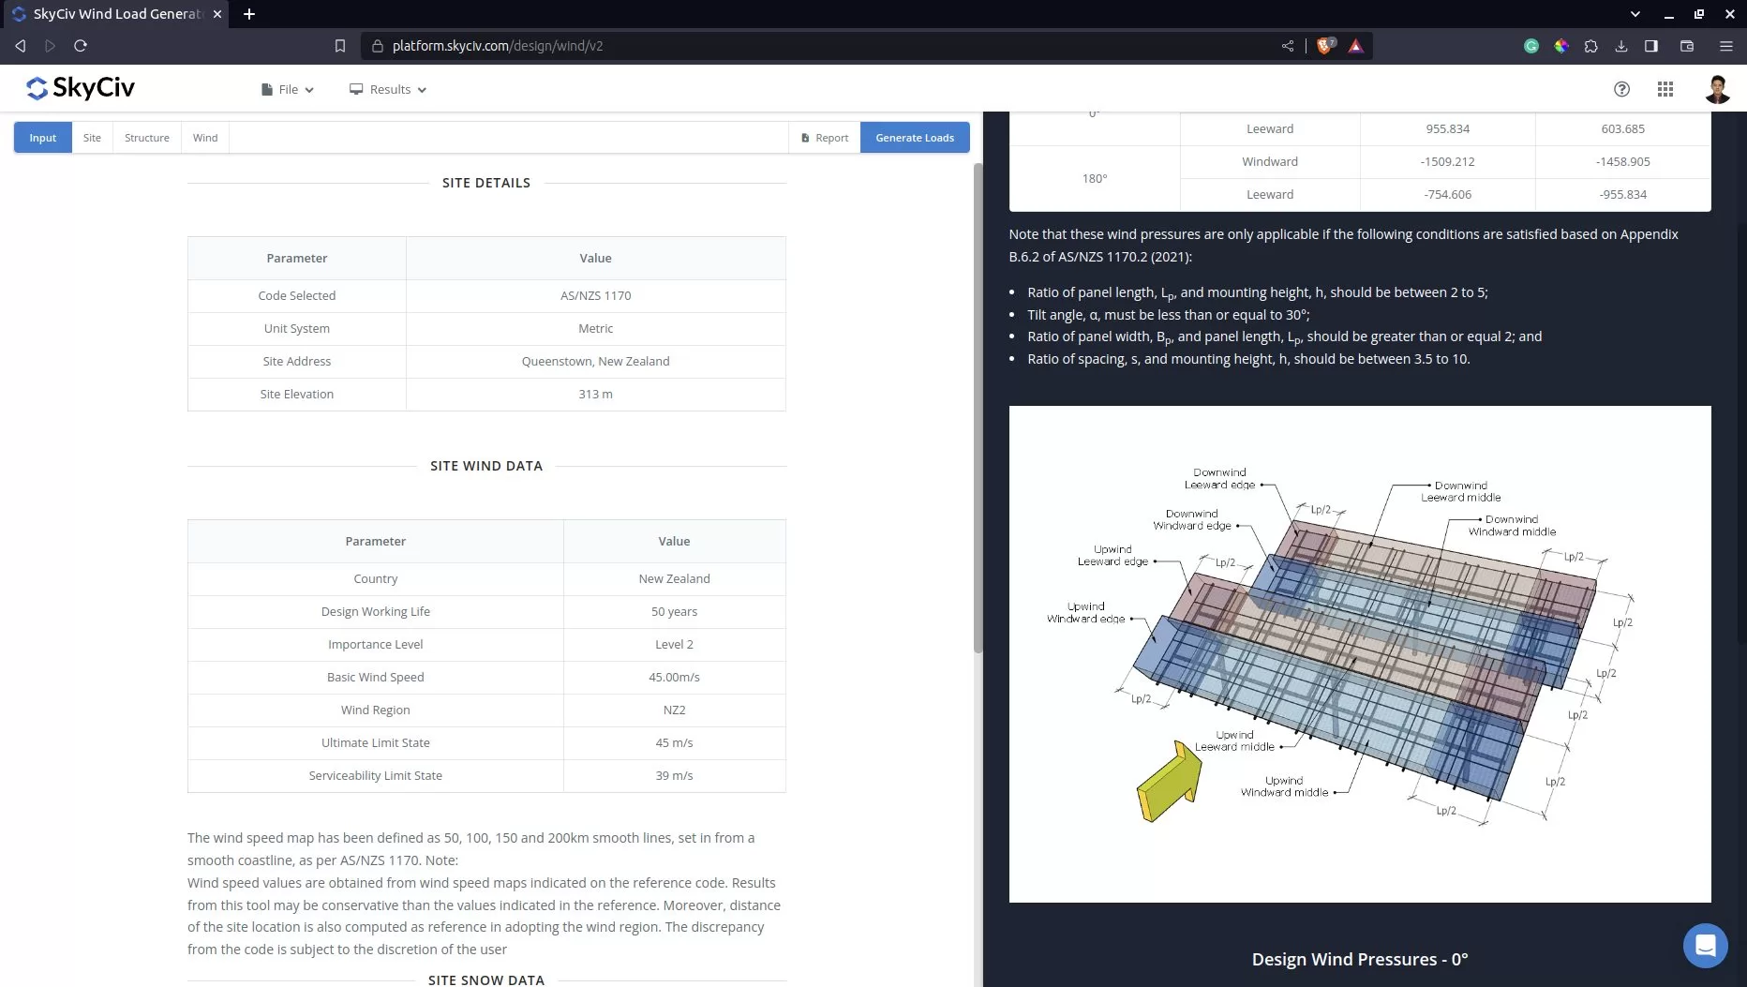Toggle the browser sidebar panel icon
Screen dimensions: 1747x987
point(1651,45)
